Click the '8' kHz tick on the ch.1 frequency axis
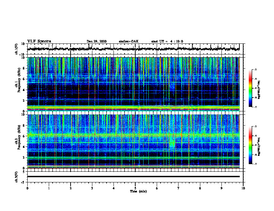This screenshot has width=274, height=211. (x=24, y=68)
